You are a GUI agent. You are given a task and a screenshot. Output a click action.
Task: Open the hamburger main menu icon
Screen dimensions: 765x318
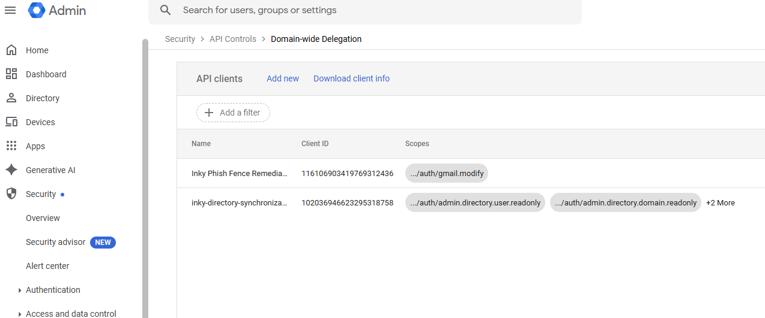(x=10, y=10)
